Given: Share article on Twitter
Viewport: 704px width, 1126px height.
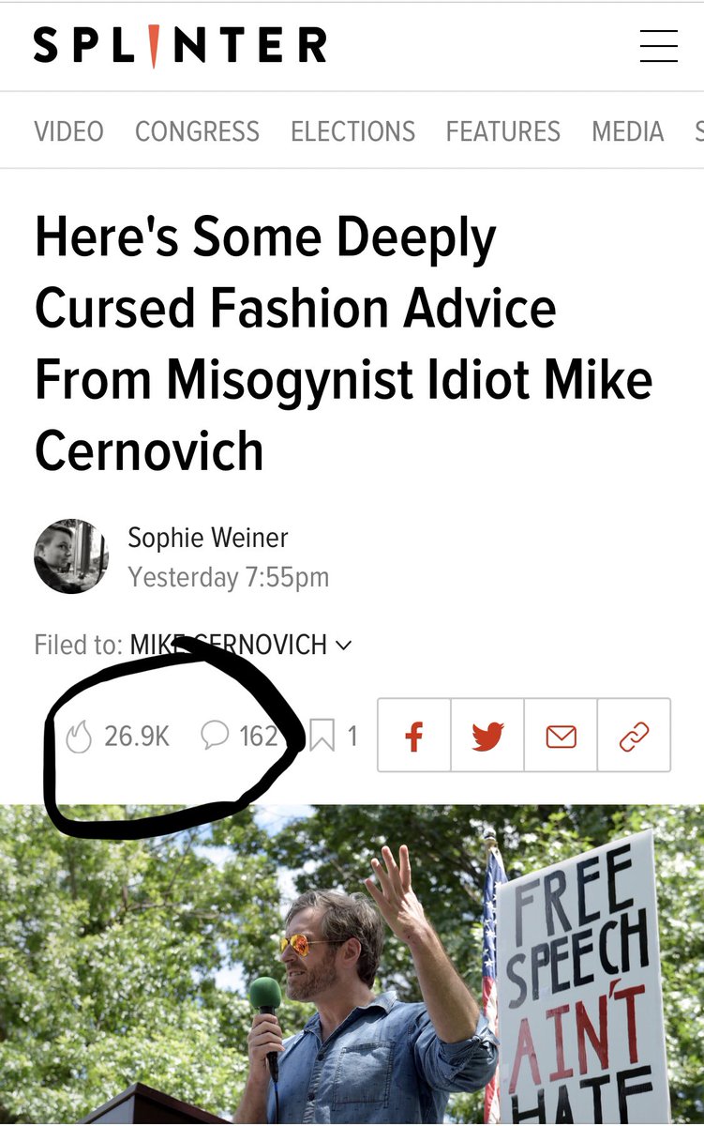Looking at the screenshot, I should (487, 736).
